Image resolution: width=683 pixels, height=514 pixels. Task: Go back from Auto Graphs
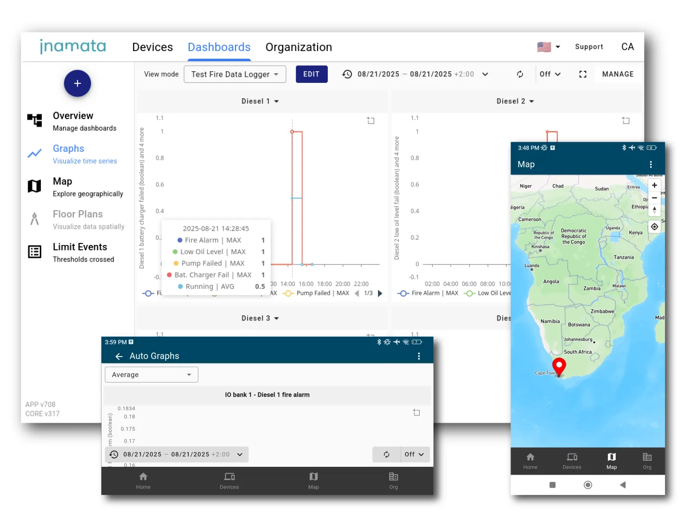pyautogui.click(x=119, y=356)
